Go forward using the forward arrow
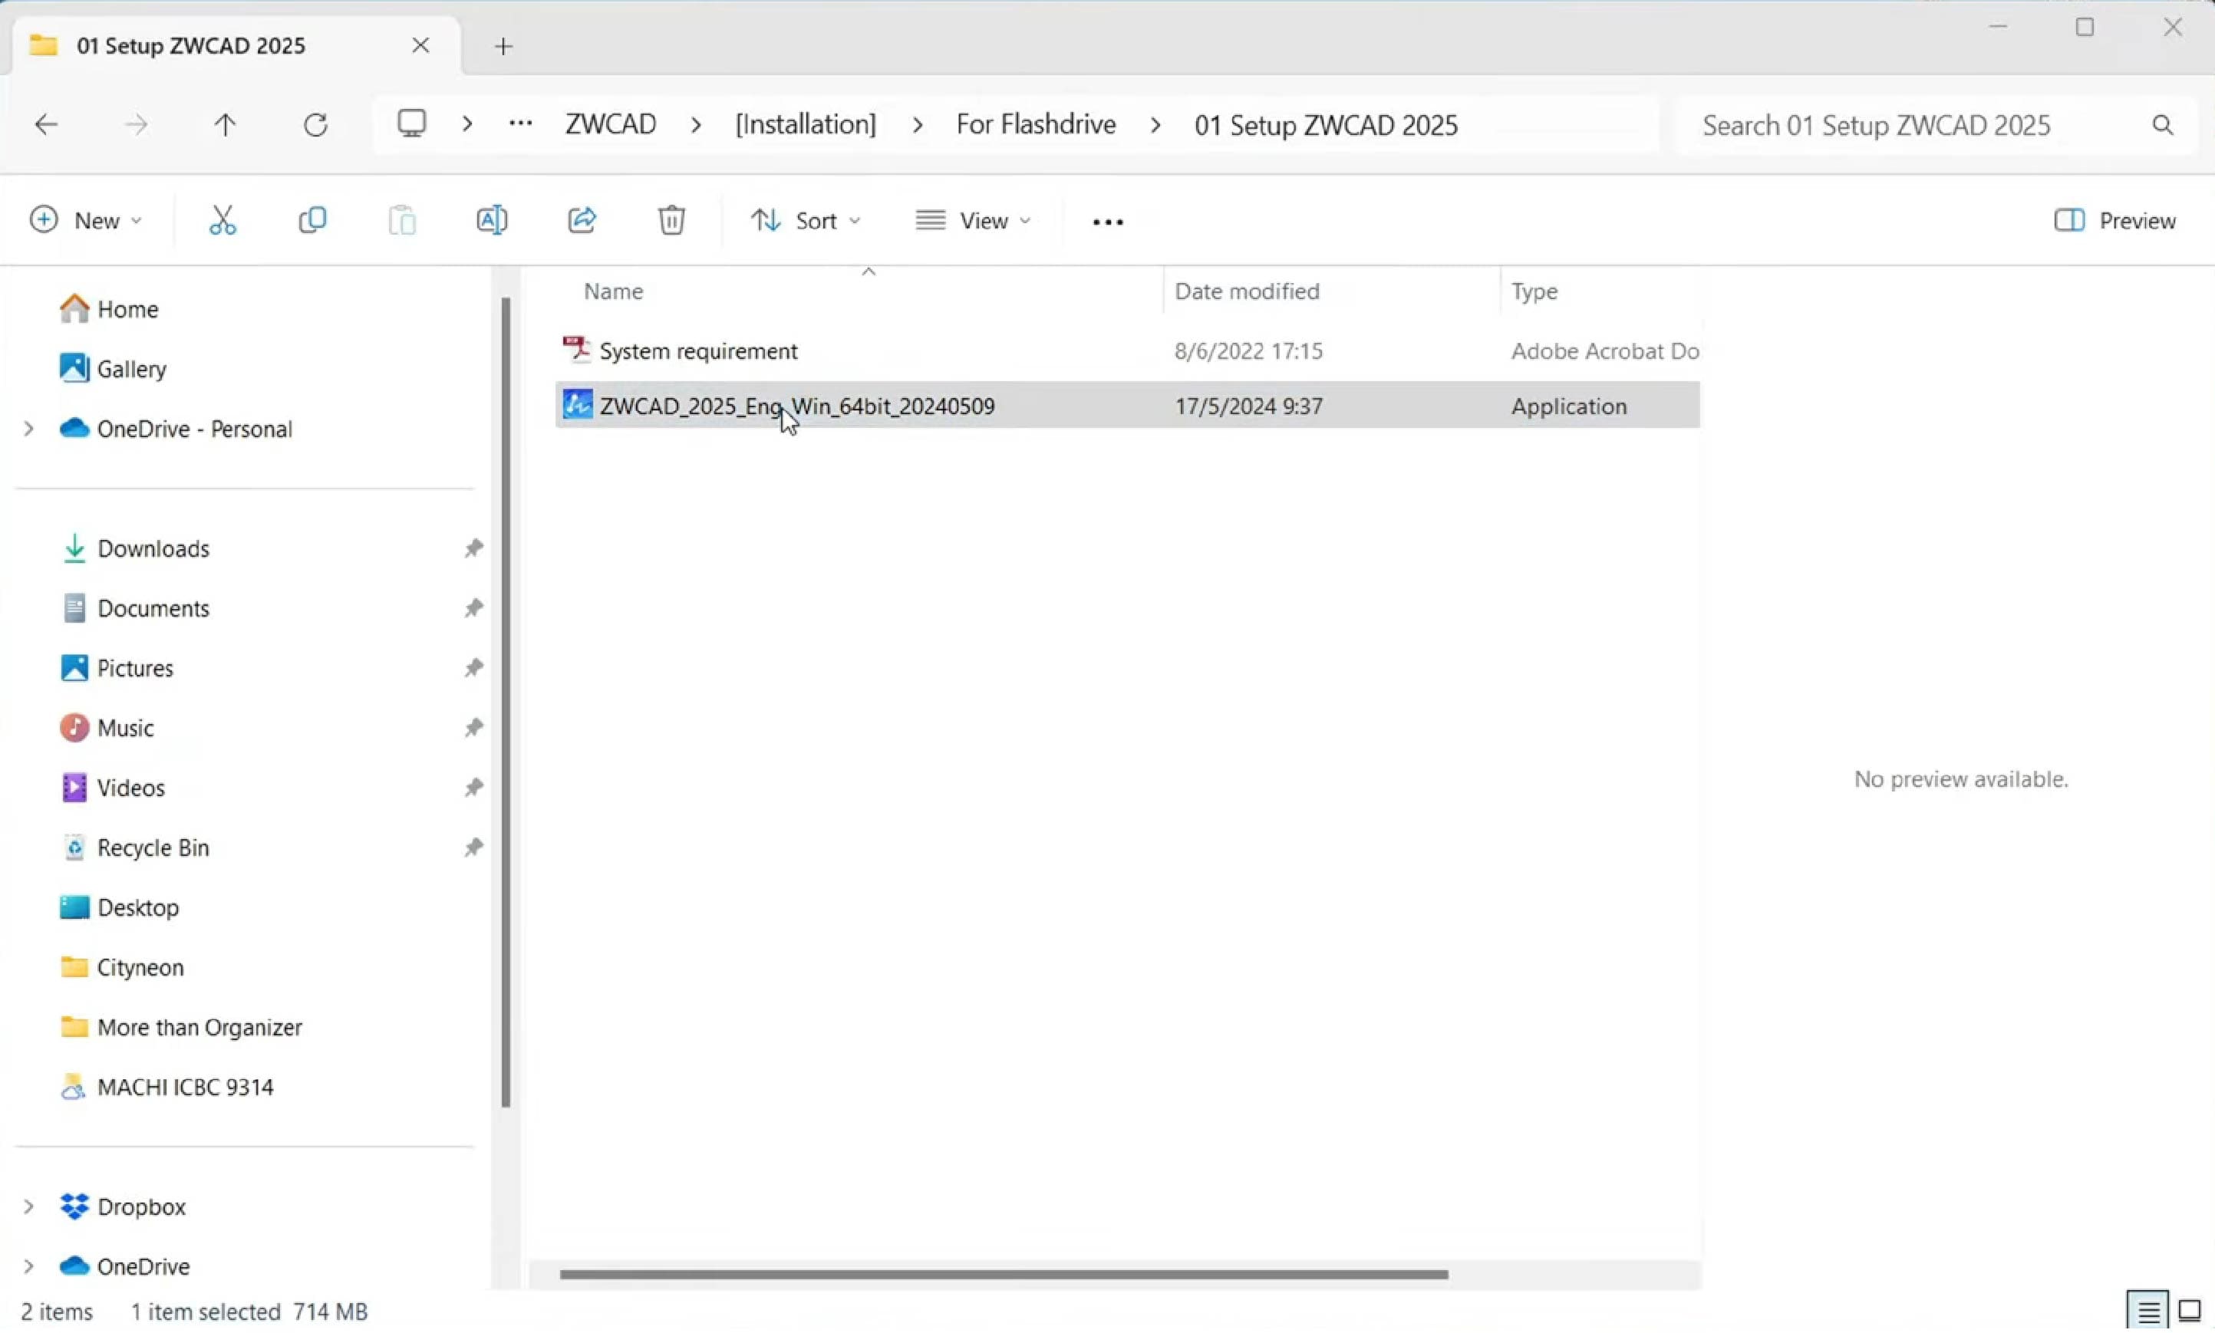The width and height of the screenshot is (2215, 1333). coord(136,125)
